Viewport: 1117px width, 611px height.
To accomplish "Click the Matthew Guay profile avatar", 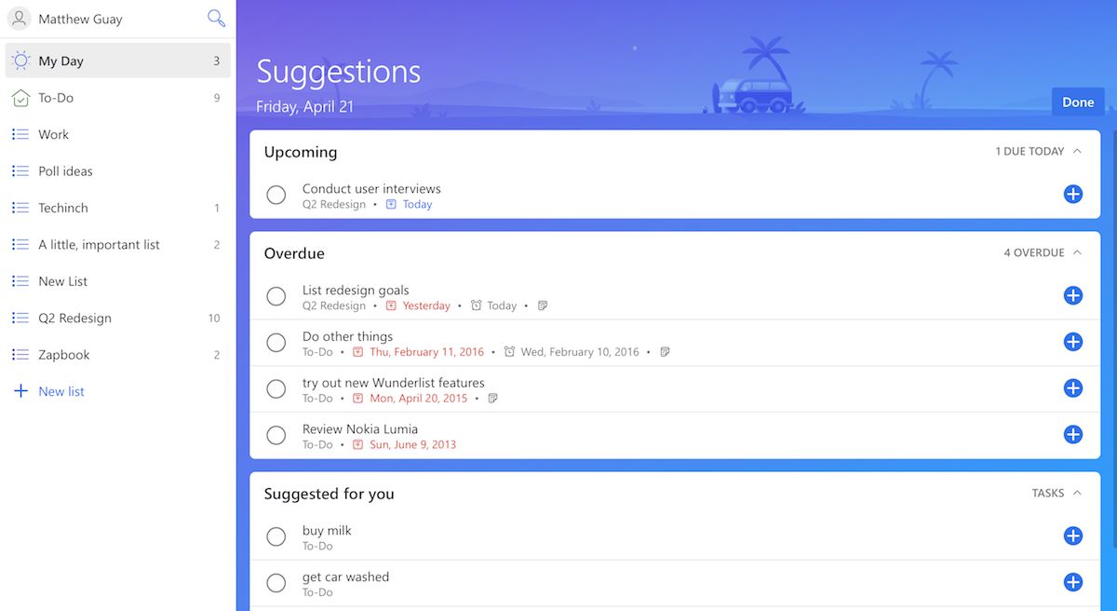I will (20, 19).
